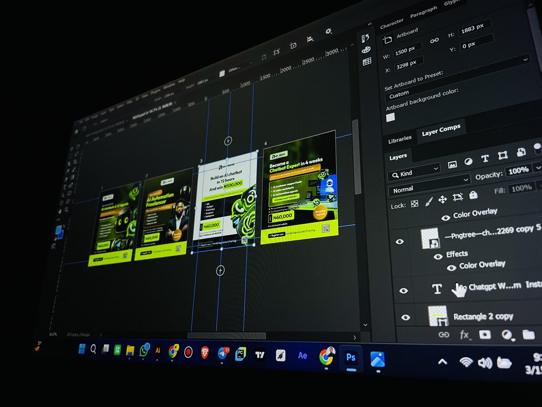This screenshot has height=407, width=542.
Task: Open the collapsed Color palette panel icon
Action: tap(366, 49)
